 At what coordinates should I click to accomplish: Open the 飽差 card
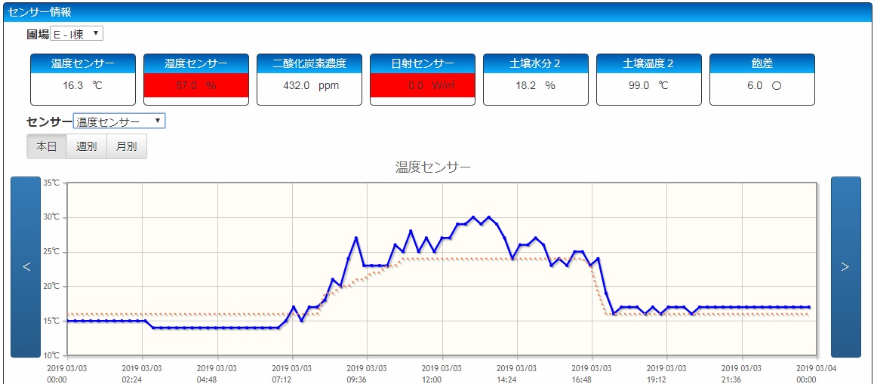coord(762,79)
